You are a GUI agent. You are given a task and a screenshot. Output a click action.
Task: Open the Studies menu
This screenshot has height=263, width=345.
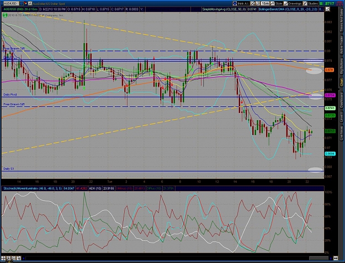pyautogui.click(x=312, y=3)
